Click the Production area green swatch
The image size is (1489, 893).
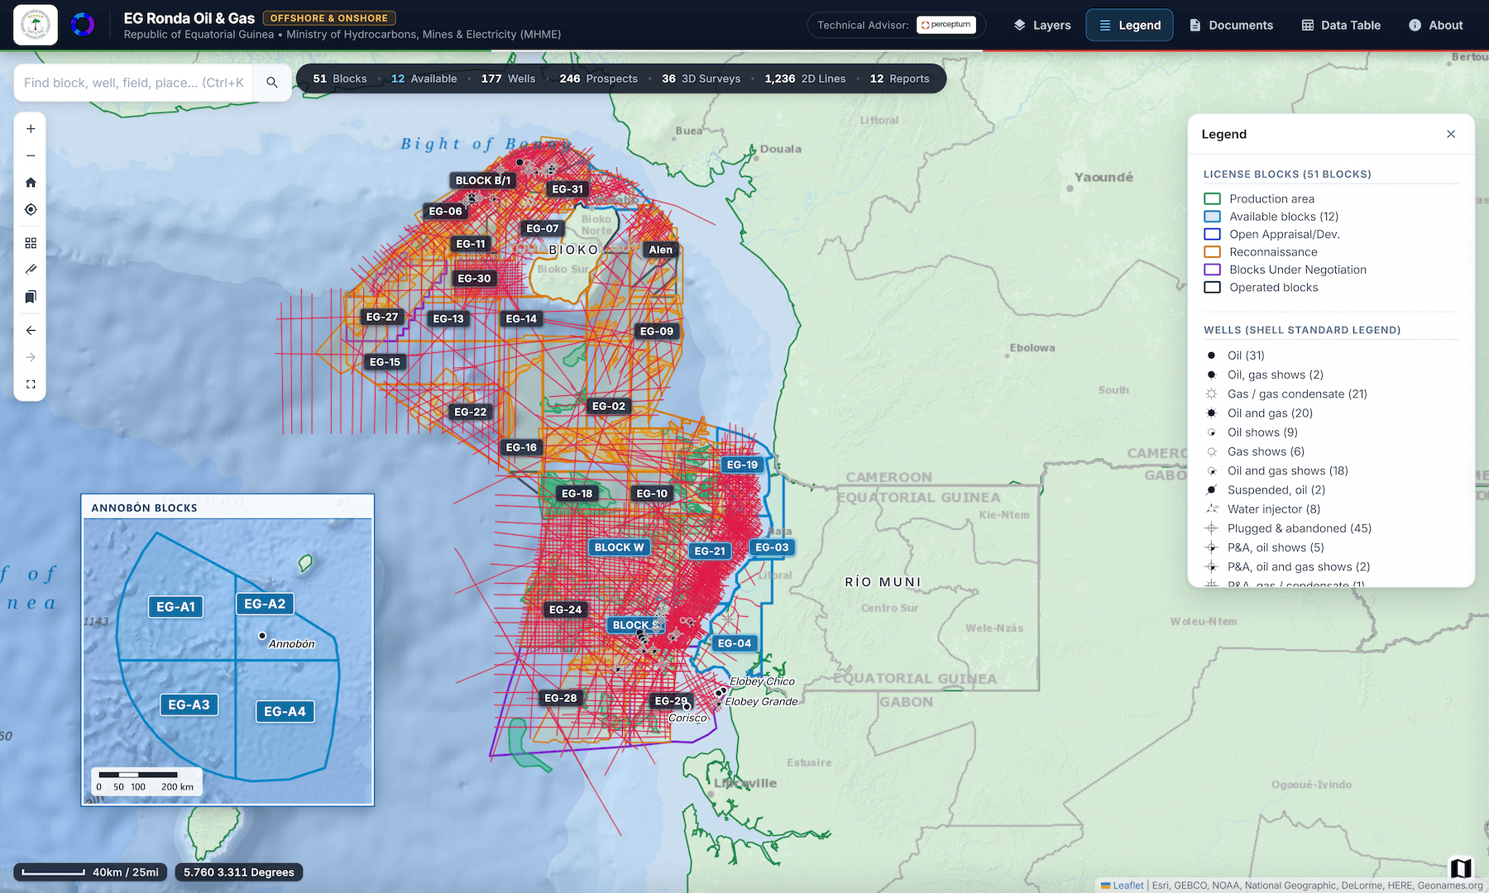(1213, 198)
